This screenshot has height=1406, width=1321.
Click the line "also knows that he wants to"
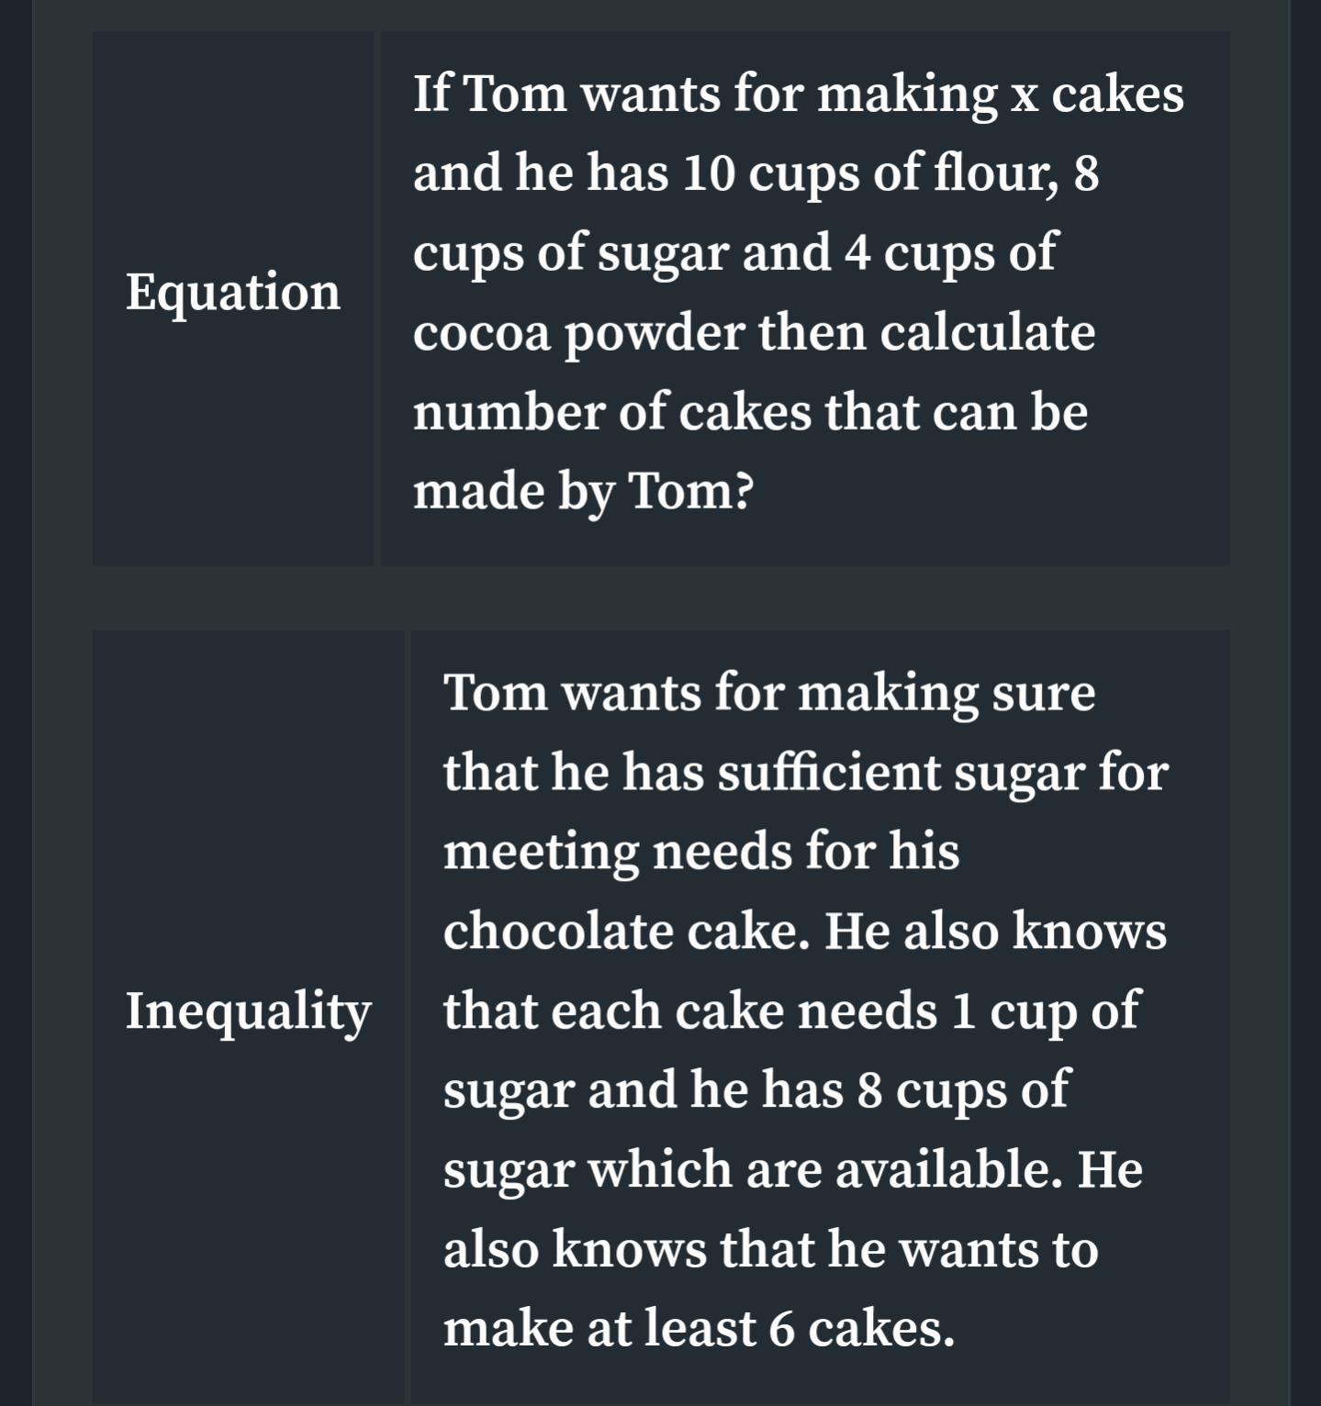coord(771,1250)
